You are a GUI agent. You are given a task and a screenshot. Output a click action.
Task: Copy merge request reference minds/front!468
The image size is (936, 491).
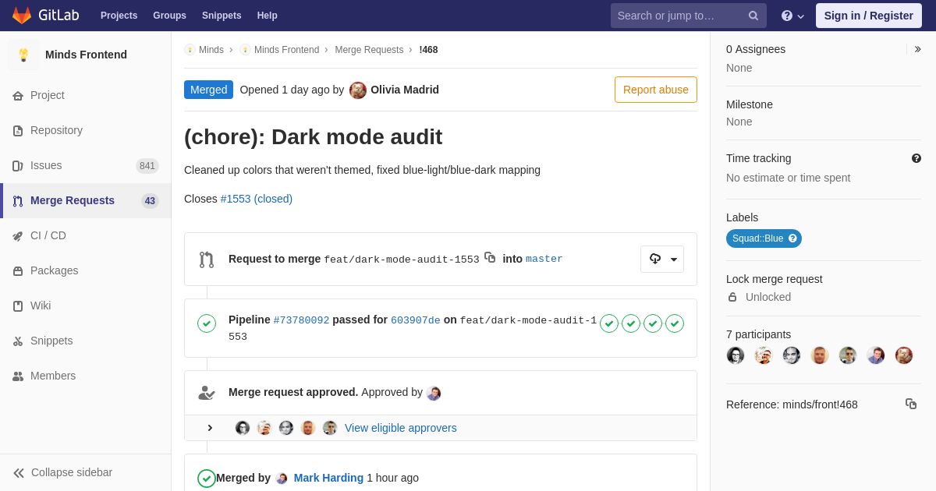tap(911, 404)
